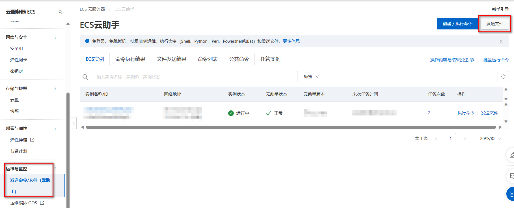Viewport: 514px width, 208px height.
Task: Switch to 公共命令 tab
Action: pos(239,59)
